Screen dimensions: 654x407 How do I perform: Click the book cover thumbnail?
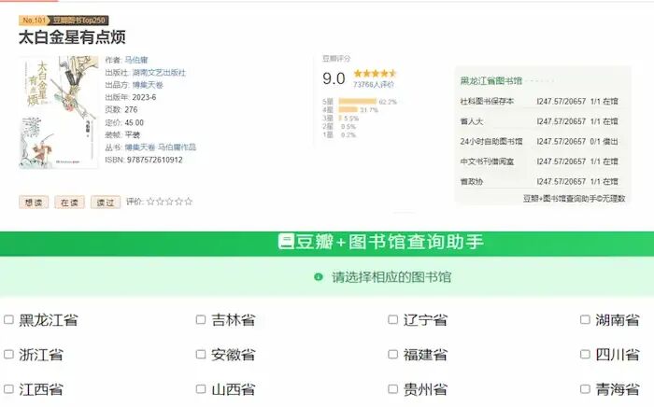[58, 112]
